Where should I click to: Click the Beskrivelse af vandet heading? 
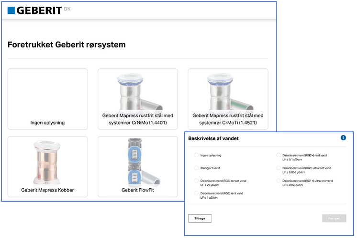(x=213, y=138)
